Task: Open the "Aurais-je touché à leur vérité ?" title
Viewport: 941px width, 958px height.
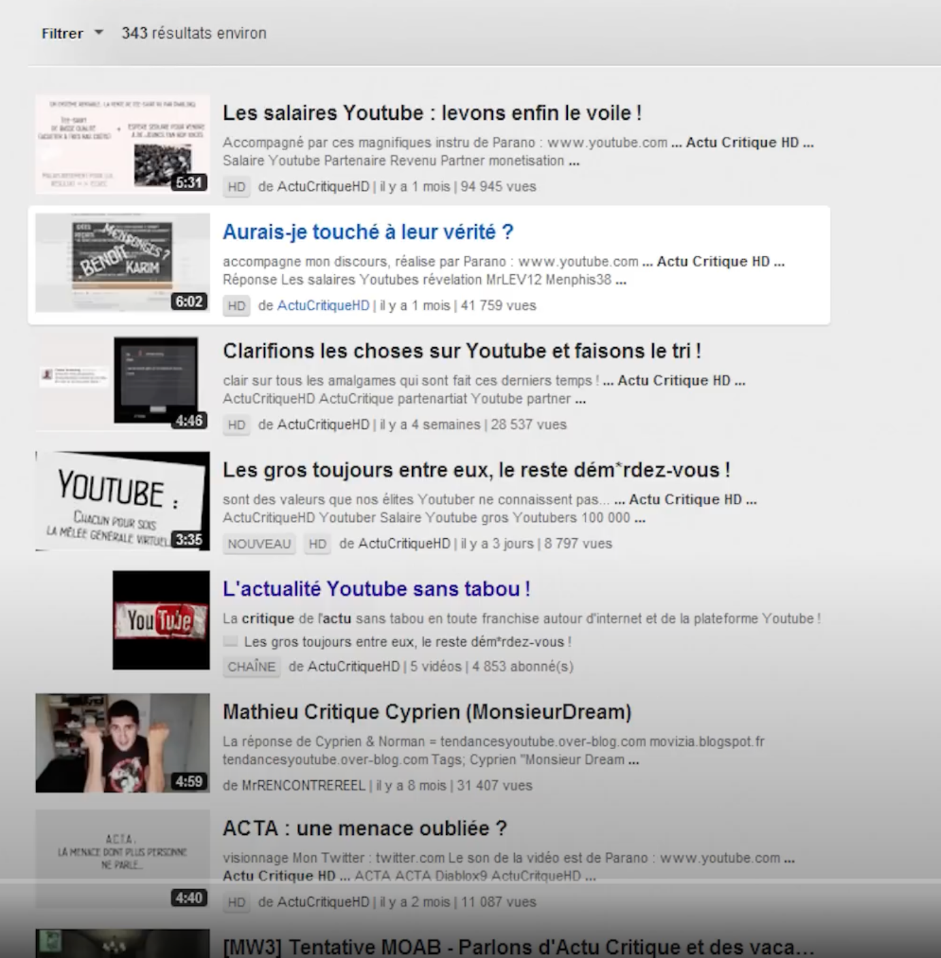Action: click(x=368, y=232)
